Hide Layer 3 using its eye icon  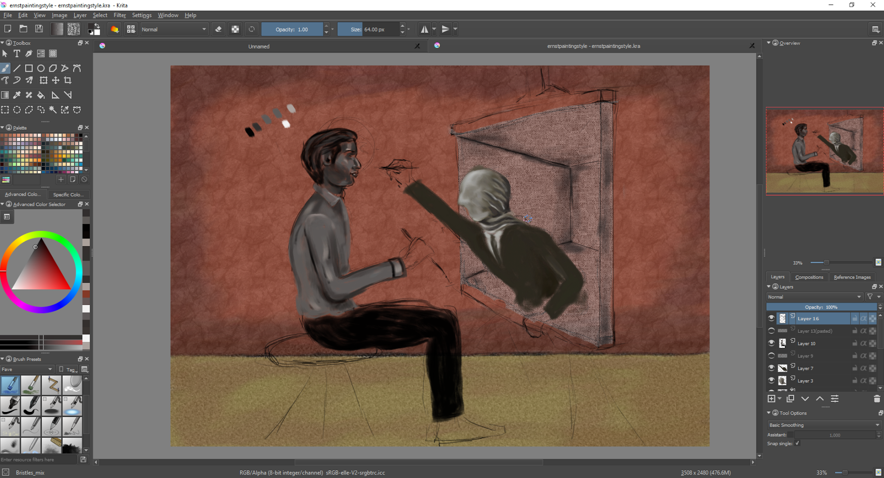click(x=771, y=380)
